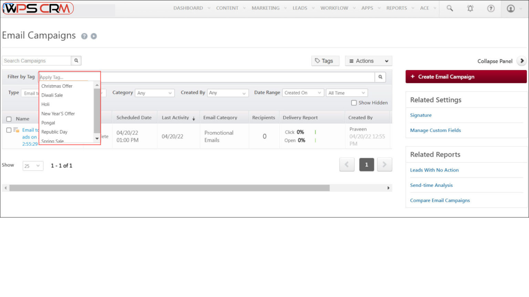Click the help icon beside Email Campaigns title
Image resolution: width=529 pixels, height=297 pixels.
click(84, 36)
